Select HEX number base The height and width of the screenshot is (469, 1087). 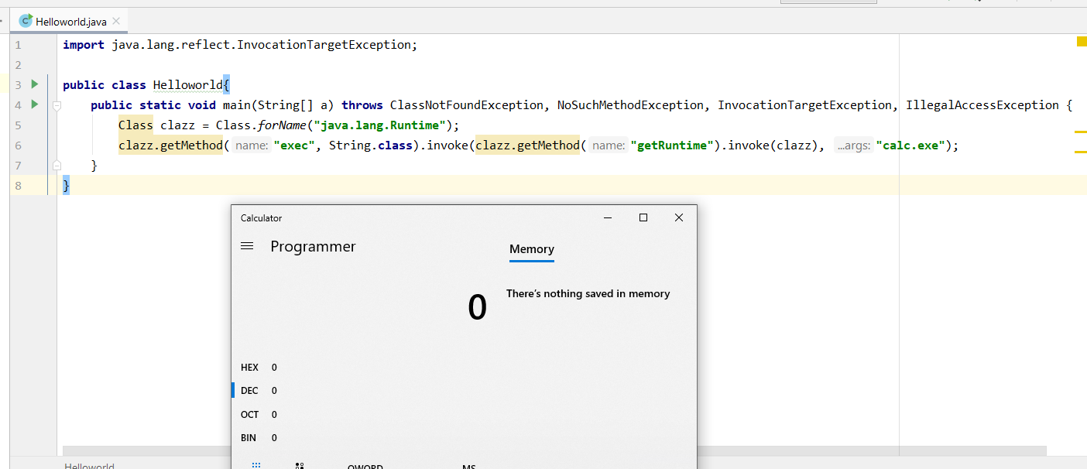(250, 368)
